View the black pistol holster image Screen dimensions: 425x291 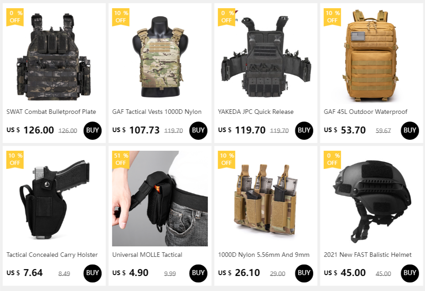pos(54,199)
